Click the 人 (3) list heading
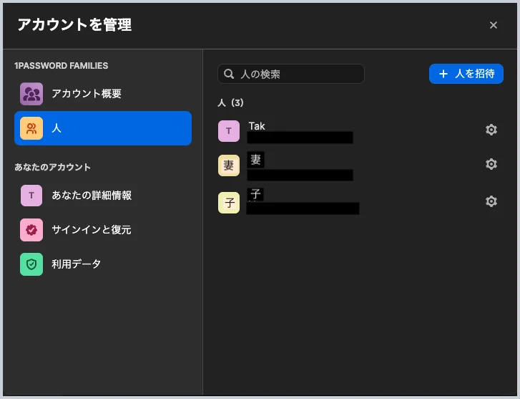 230,102
